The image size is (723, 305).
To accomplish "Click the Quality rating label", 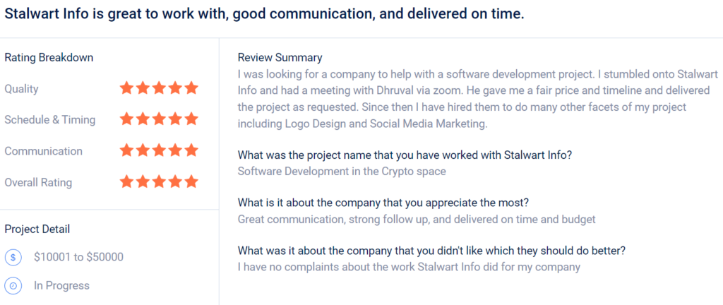I will click(22, 89).
